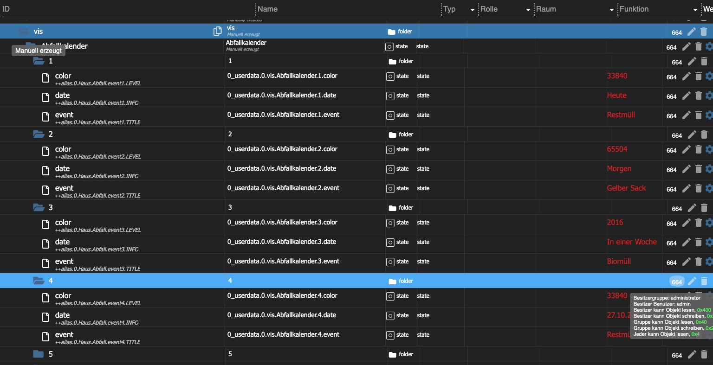Copy the vis object ID icon
713x365 pixels.
217,31
